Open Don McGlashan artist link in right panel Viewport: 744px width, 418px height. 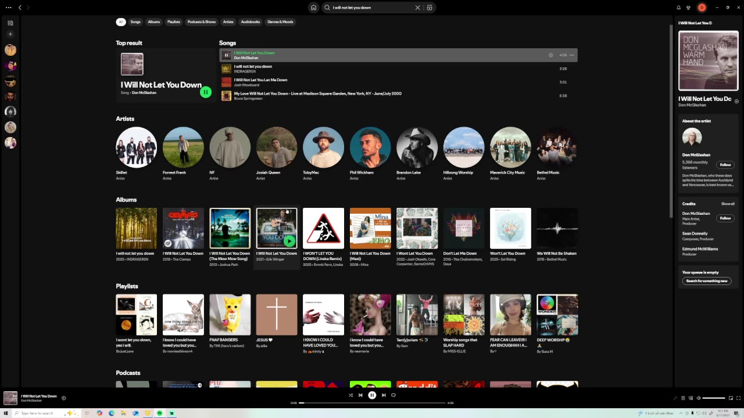click(692, 105)
